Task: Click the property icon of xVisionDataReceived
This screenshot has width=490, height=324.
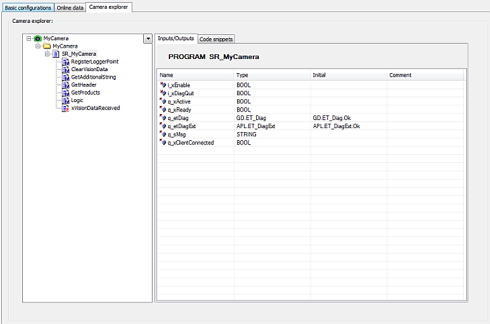Action: (x=66, y=108)
